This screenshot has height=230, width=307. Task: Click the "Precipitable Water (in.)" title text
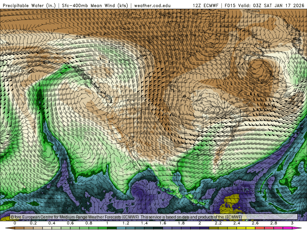point(30,5)
